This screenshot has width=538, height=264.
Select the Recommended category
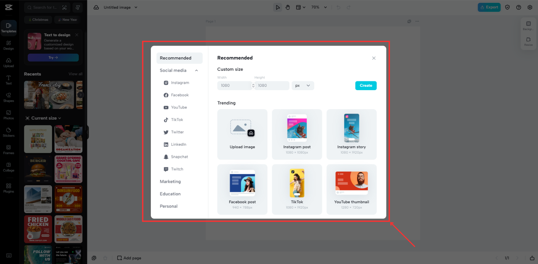pos(179,58)
